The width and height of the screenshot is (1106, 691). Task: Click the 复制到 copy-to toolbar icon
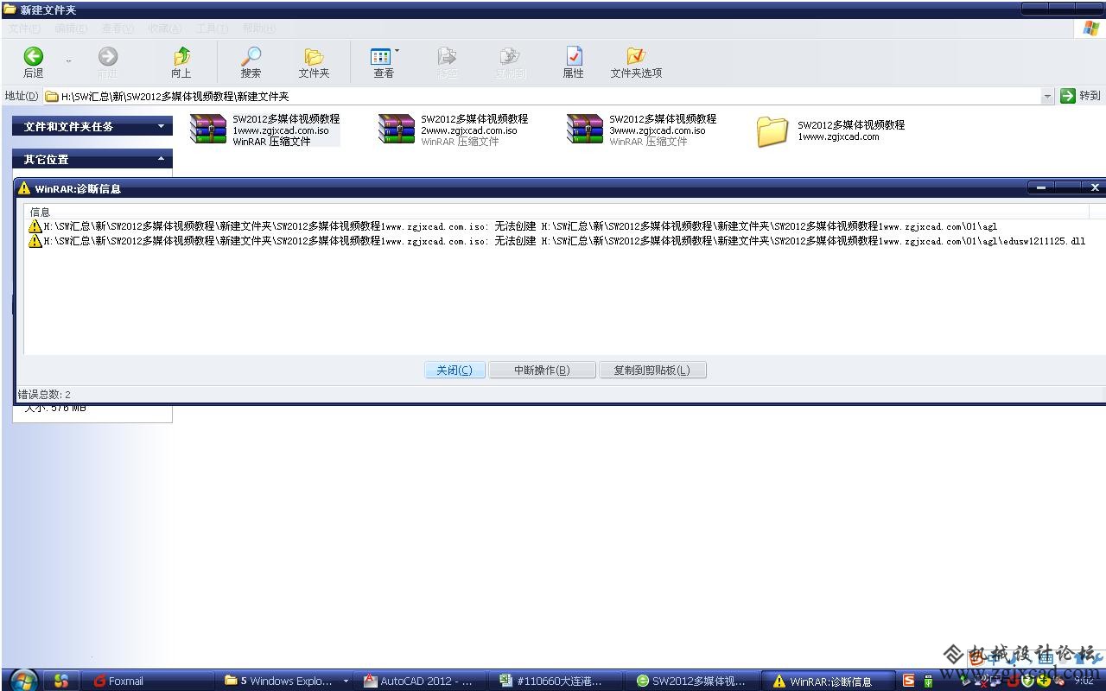pos(510,57)
